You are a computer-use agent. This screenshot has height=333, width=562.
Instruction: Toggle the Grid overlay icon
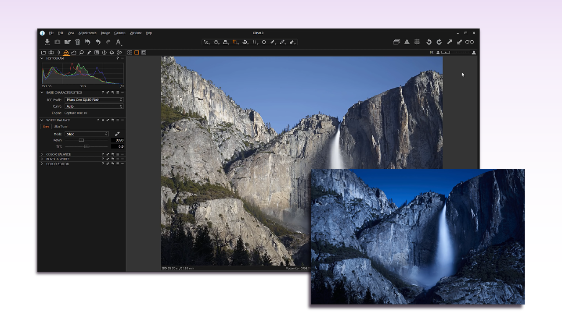pos(417,42)
